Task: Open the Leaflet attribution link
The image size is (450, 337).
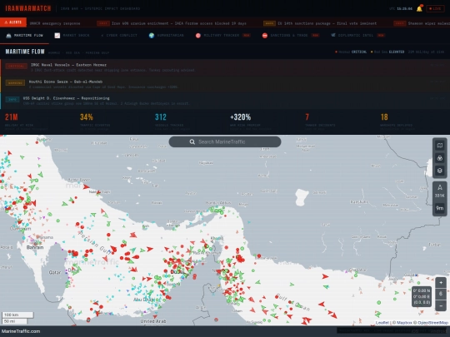Action: (382, 323)
